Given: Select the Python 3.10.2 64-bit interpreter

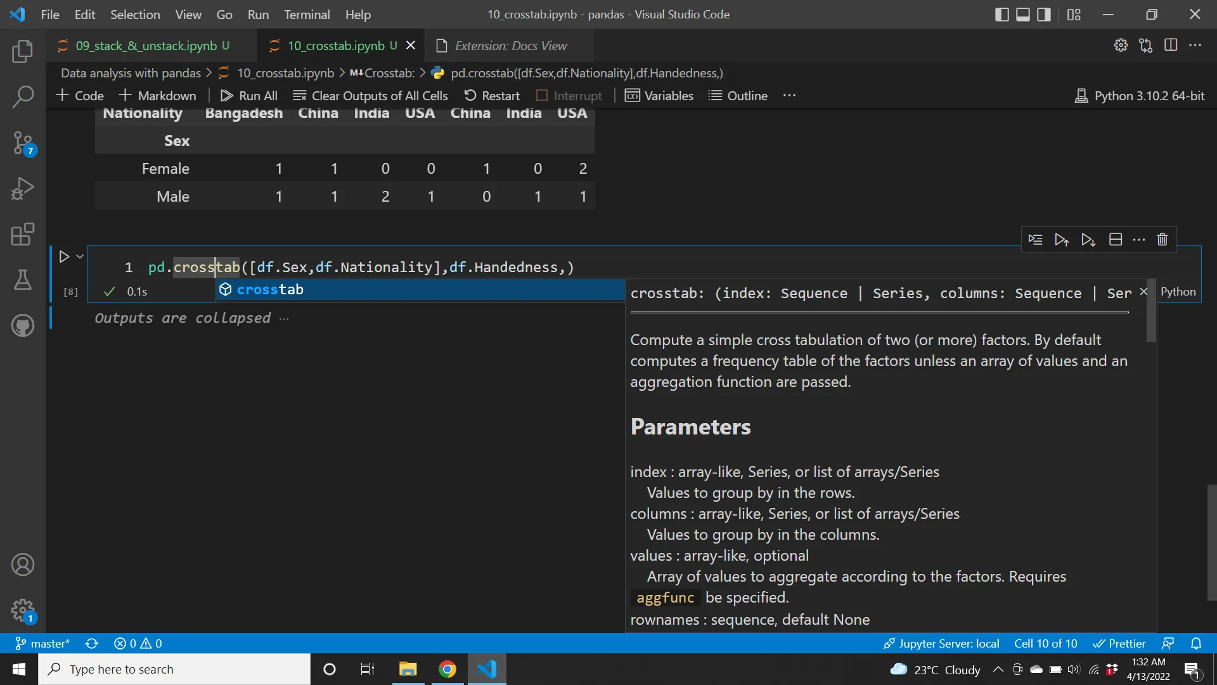Looking at the screenshot, I should point(1139,95).
